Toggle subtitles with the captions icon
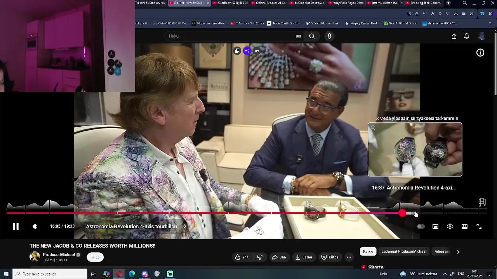This screenshot has width=497, height=279. pos(435,227)
